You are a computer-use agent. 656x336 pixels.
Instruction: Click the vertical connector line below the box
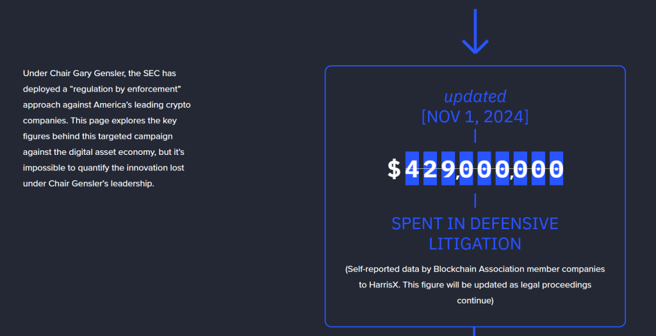coord(475,332)
